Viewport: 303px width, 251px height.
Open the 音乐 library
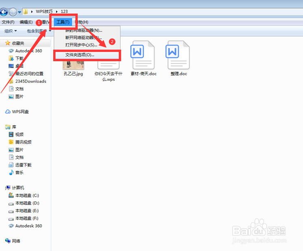click(x=16, y=173)
